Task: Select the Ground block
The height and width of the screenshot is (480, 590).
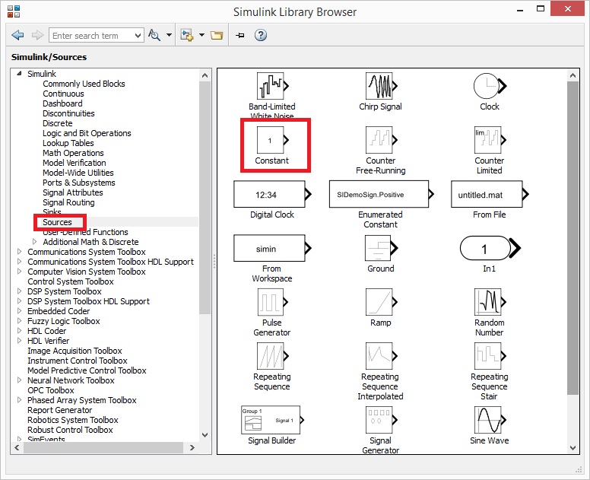Action: pos(381,248)
